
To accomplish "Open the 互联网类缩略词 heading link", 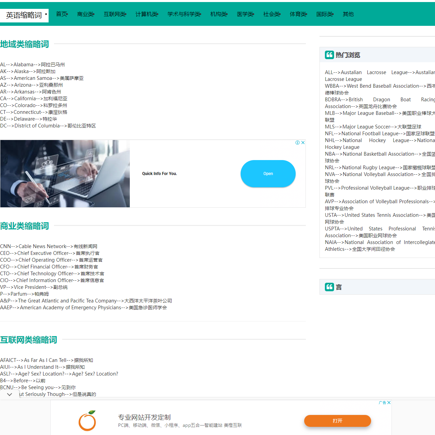I will click(29, 340).
